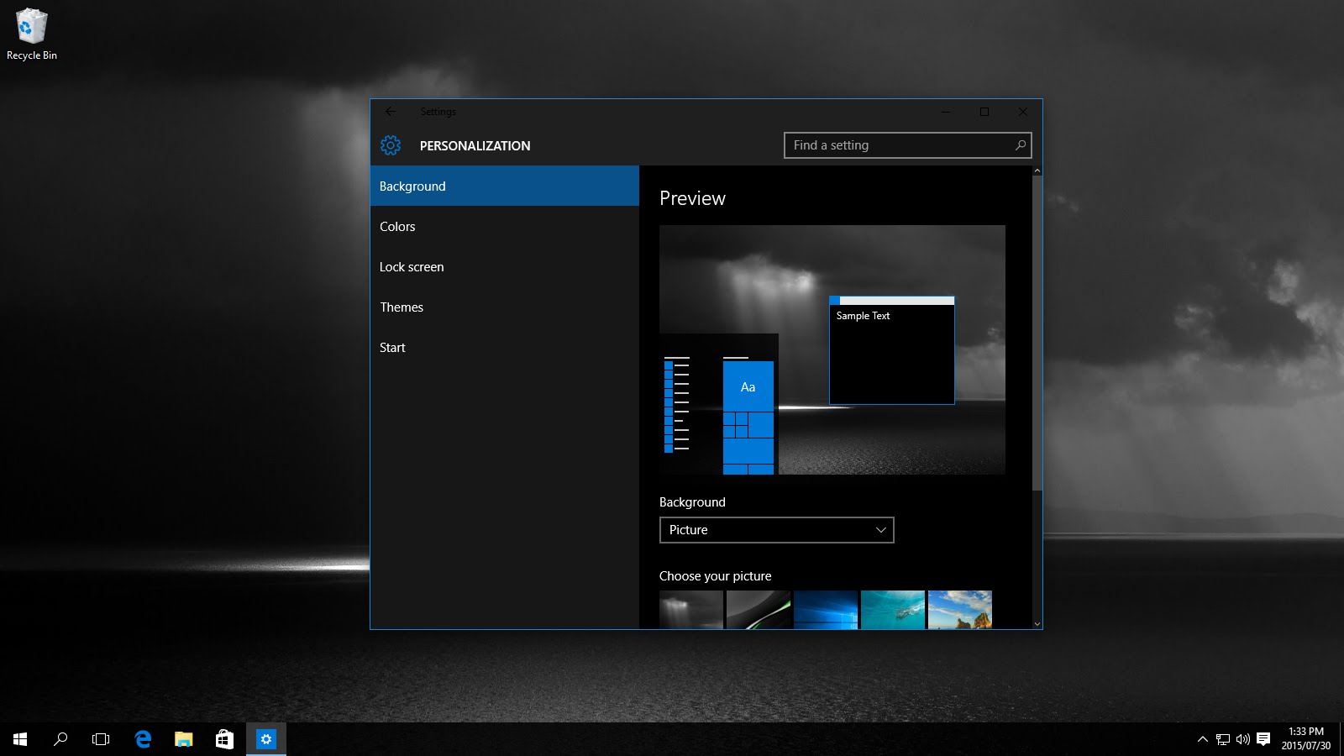Open Task View on the taskbar
1344x756 pixels.
pyautogui.click(x=100, y=739)
